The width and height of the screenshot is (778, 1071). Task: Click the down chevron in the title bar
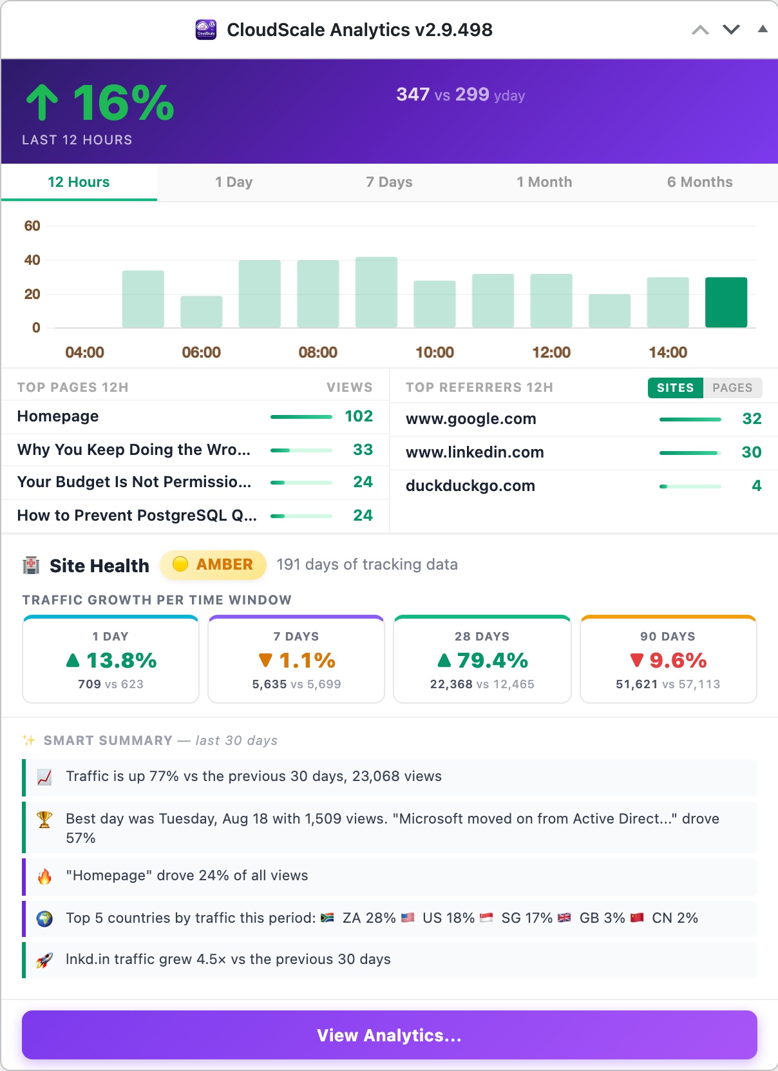point(731,30)
